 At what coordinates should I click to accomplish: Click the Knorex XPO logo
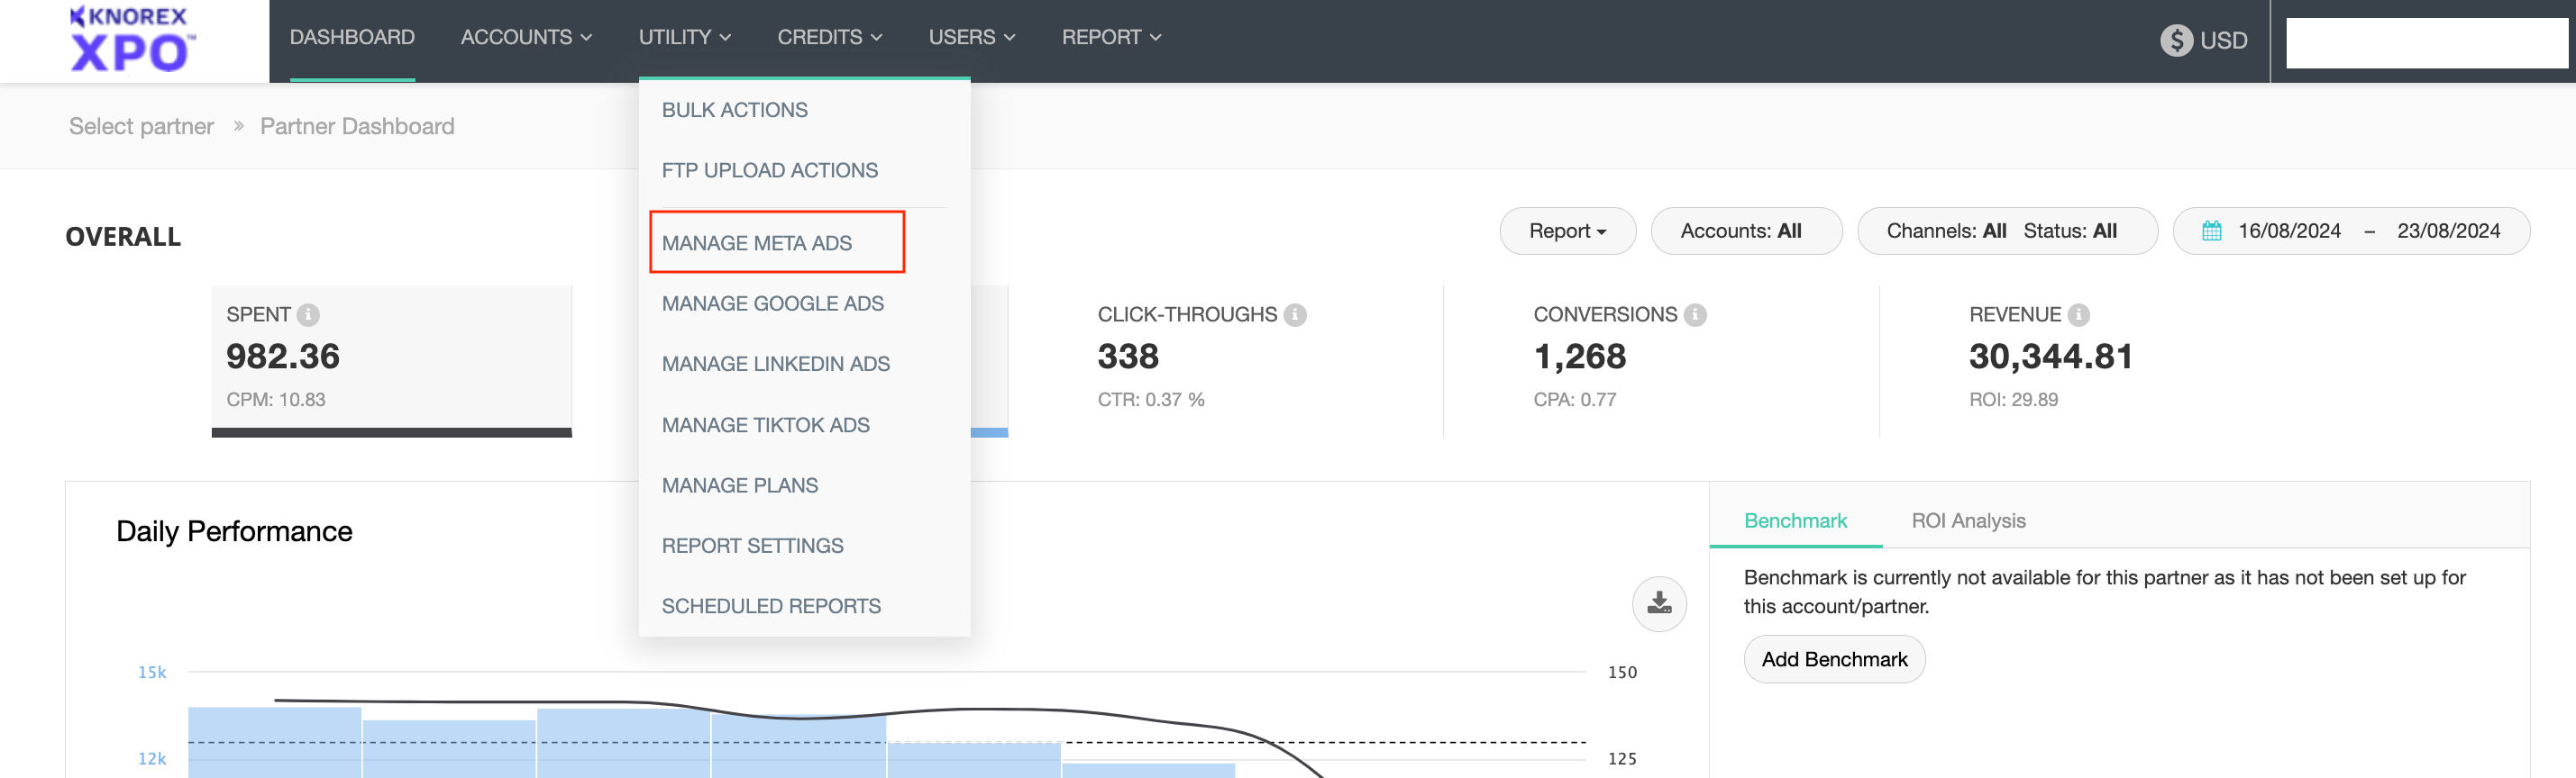pyautogui.click(x=131, y=40)
